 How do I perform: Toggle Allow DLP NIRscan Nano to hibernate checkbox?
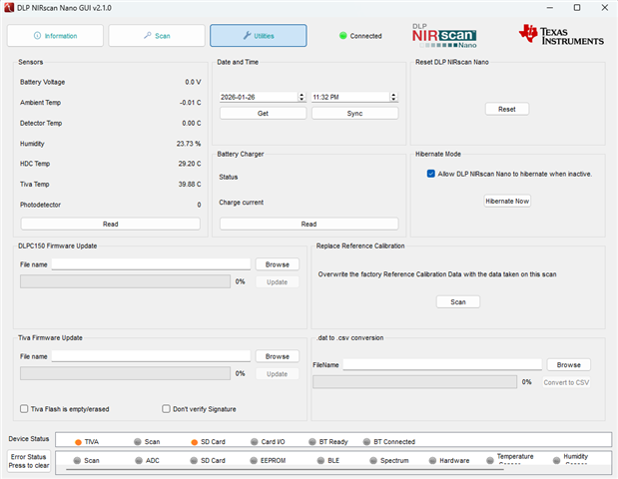tap(430, 174)
